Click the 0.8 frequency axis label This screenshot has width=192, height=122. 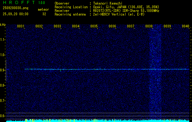click(x=2, y=85)
